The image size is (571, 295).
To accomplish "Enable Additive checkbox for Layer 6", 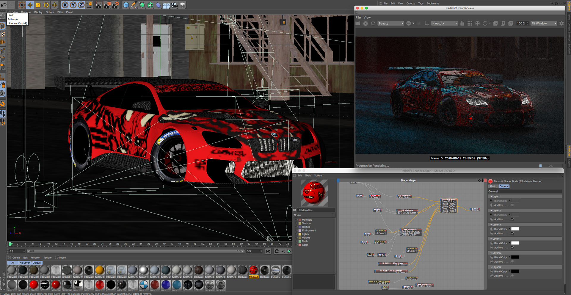I will pos(512,276).
